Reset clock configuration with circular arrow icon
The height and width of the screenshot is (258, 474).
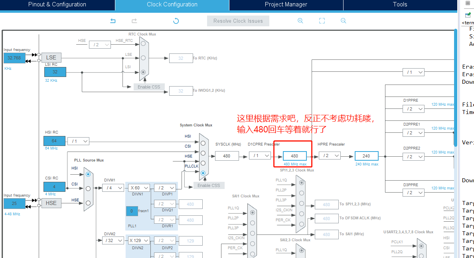pos(176,21)
